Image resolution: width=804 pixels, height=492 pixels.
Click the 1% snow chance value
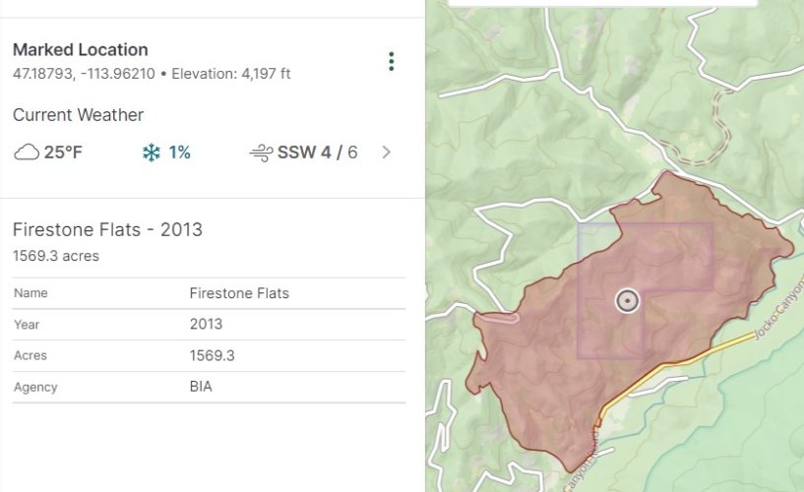pyautogui.click(x=179, y=153)
